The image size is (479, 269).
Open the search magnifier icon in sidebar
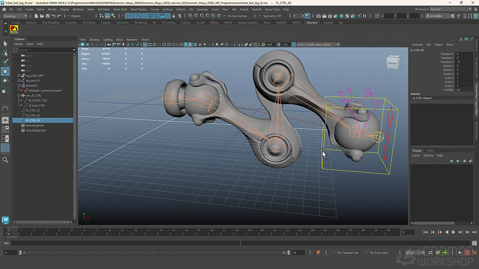tap(5, 160)
